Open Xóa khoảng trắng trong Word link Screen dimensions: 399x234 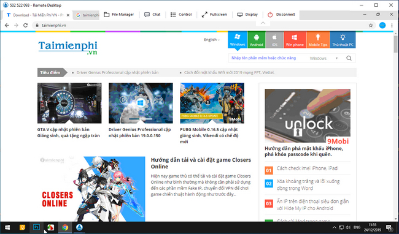point(308,185)
